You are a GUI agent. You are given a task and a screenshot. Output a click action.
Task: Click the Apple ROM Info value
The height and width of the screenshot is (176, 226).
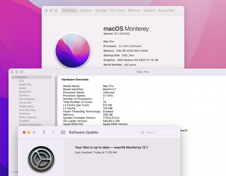[x=116, y=124]
